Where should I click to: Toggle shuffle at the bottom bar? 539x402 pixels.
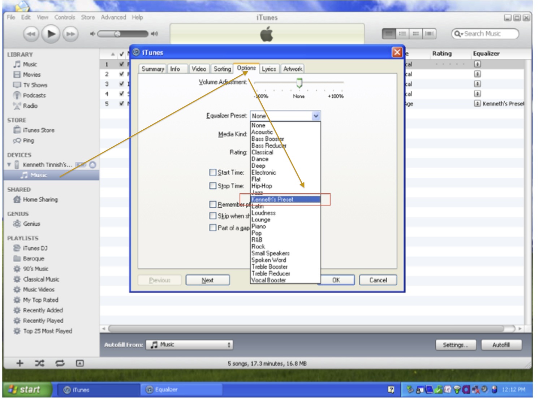(x=39, y=363)
